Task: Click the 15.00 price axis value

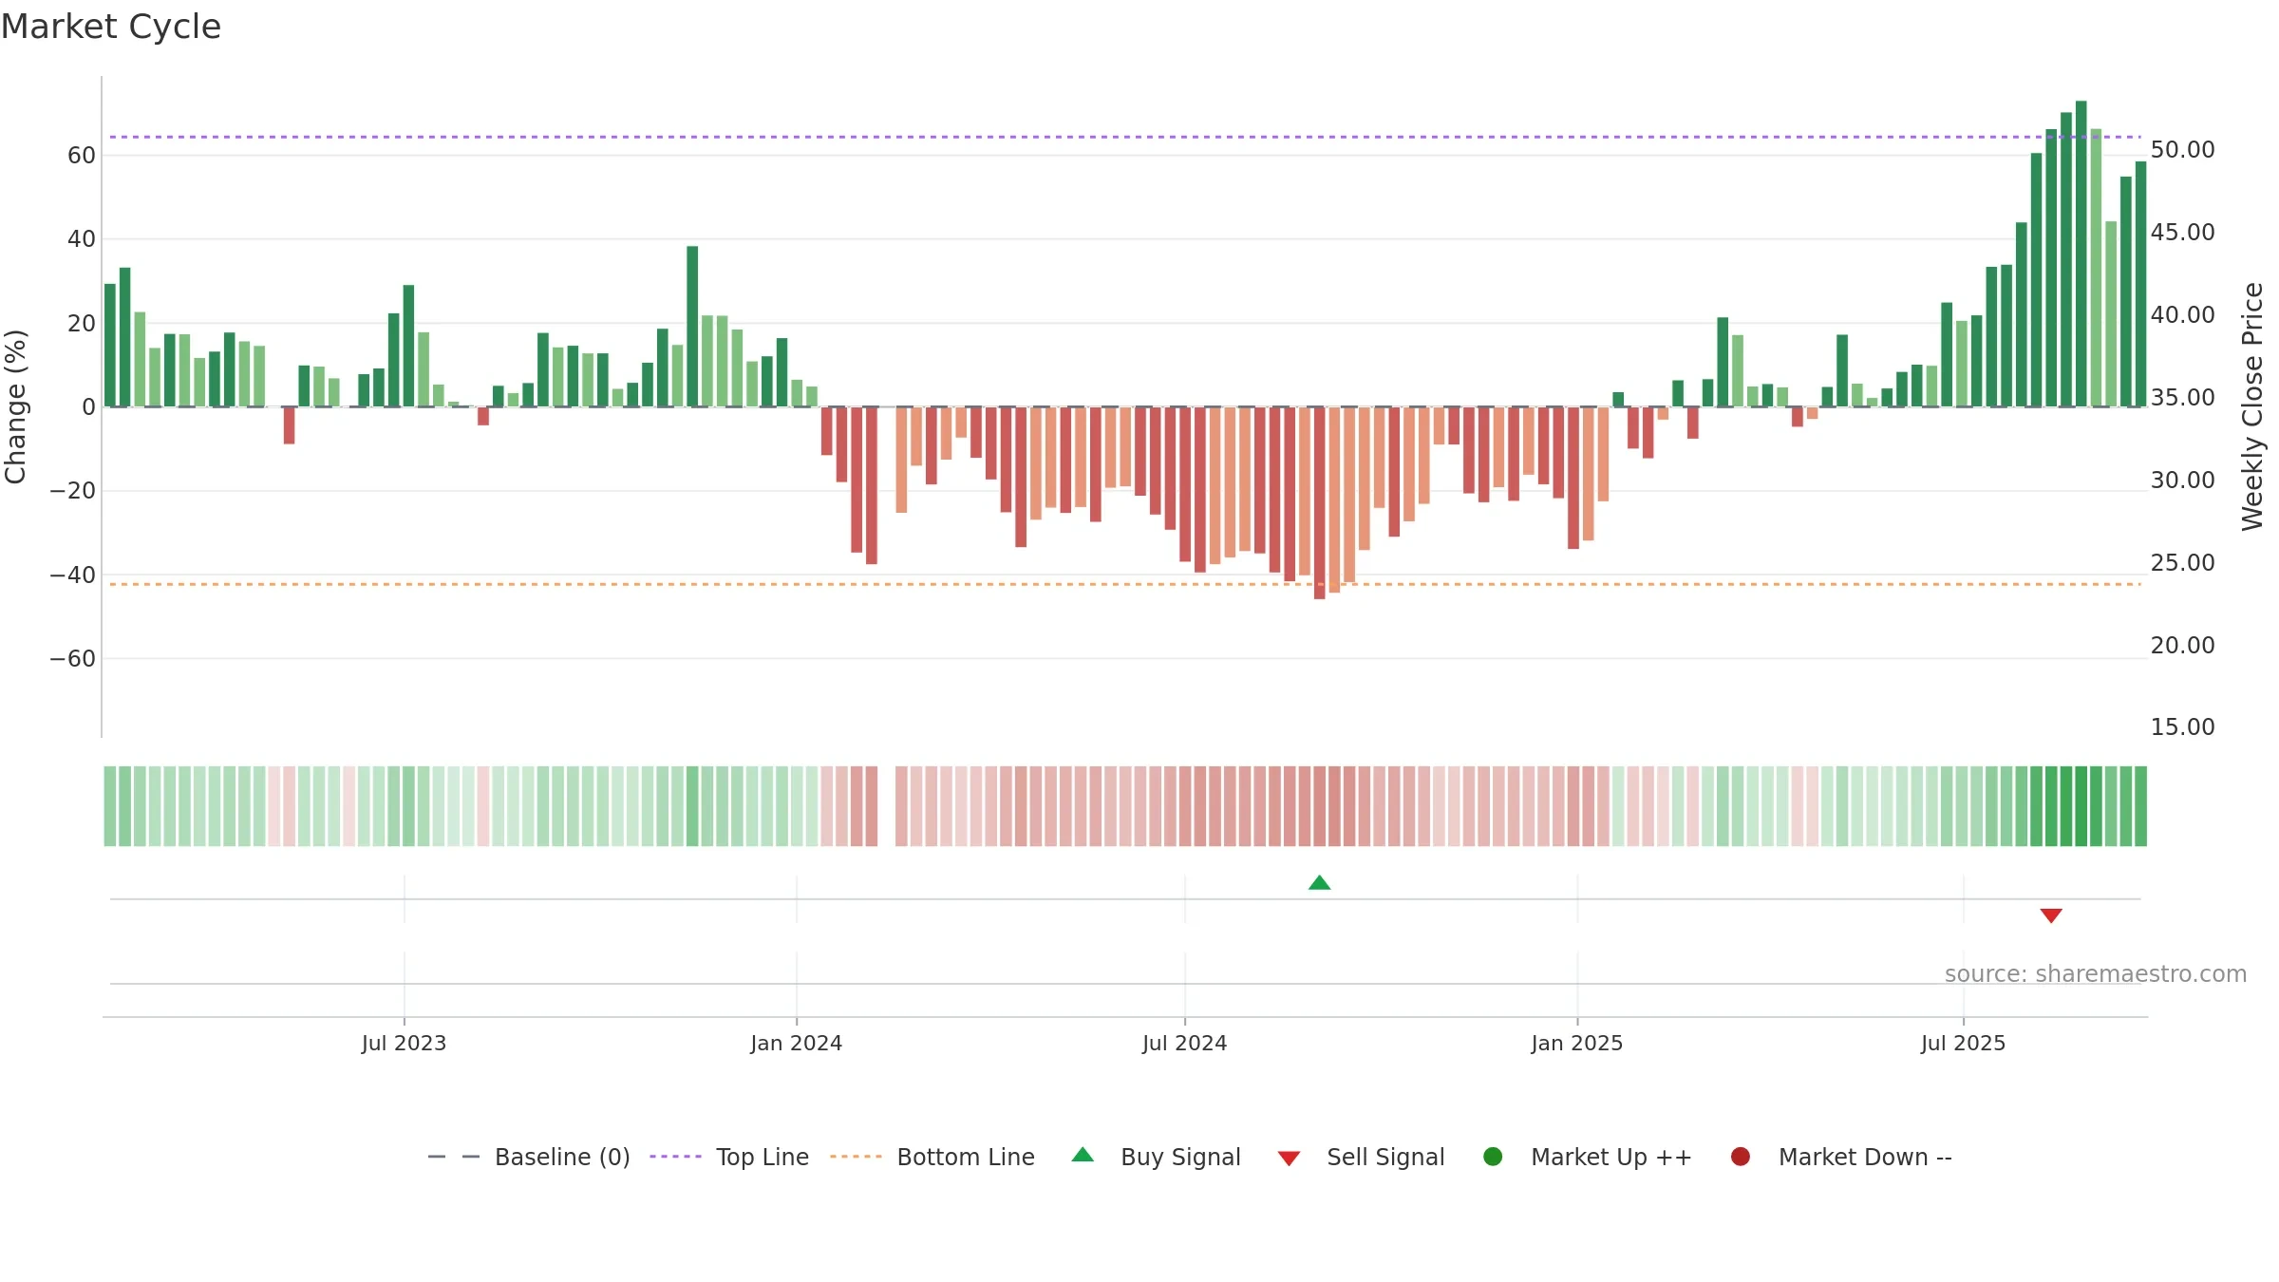Action: [2182, 727]
